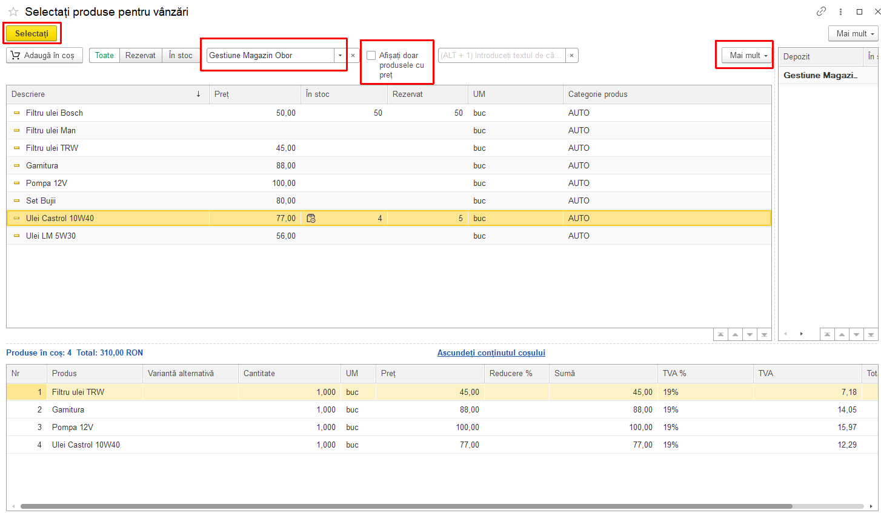881x513 pixels.
Task: Expand the Gestiune Magazin Obor warehouse dropdown
Action: pos(340,55)
